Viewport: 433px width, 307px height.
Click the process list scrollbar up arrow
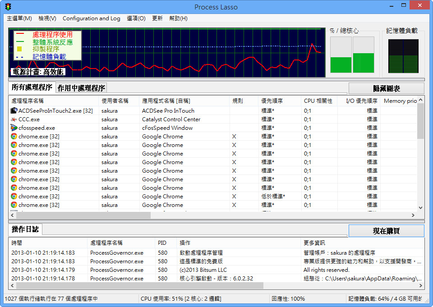pyautogui.click(x=420, y=100)
